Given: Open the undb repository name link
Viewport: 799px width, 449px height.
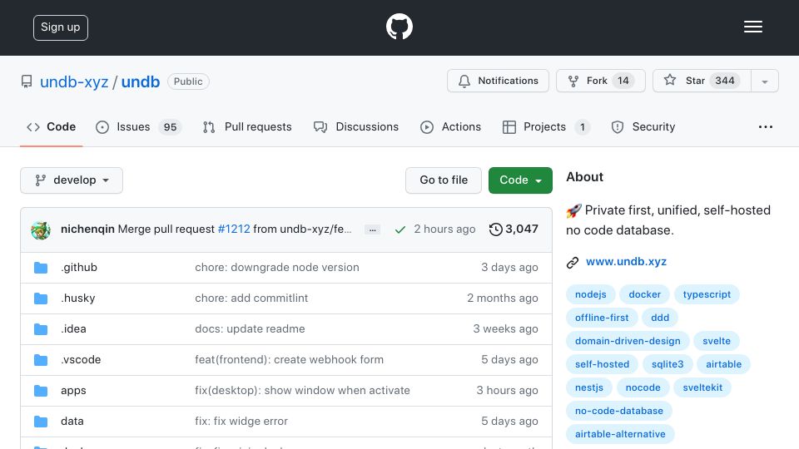Looking at the screenshot, I should point(140,82).
